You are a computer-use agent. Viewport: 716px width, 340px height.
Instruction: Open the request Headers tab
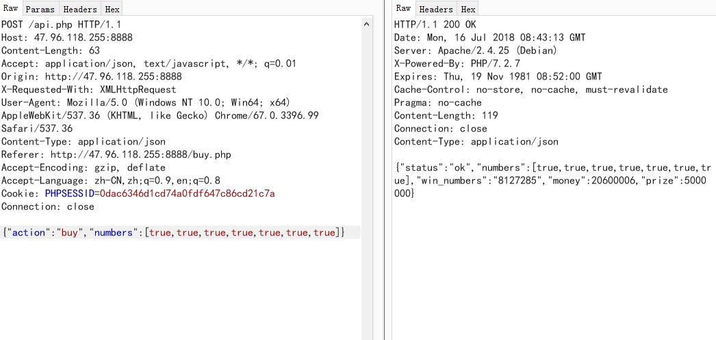click(79, 9)
